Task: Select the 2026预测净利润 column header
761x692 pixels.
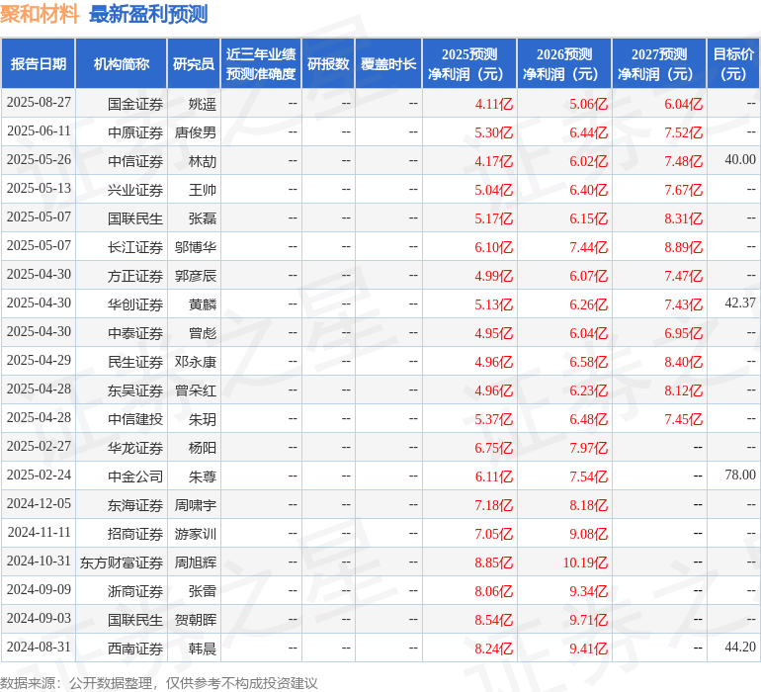Action: (x=564, y=64)
